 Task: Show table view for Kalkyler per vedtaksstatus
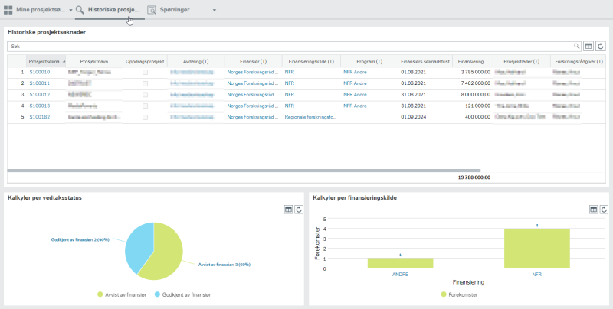tap(289, 210)
